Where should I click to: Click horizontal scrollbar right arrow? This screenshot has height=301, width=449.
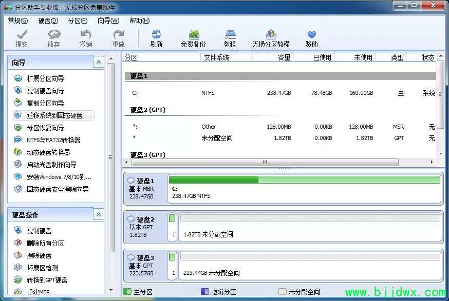[x=432, y=162]
